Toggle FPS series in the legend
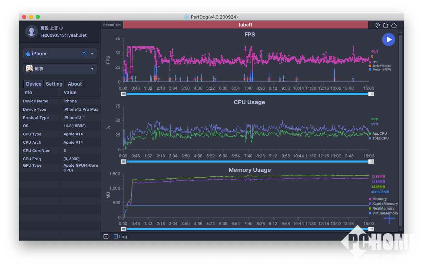This screenshot has width=423, height=266. pyautogui.click(x=373, y=62)
